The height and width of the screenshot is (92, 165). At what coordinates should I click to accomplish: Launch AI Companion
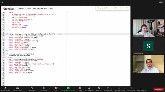click(x=89, y=89)
